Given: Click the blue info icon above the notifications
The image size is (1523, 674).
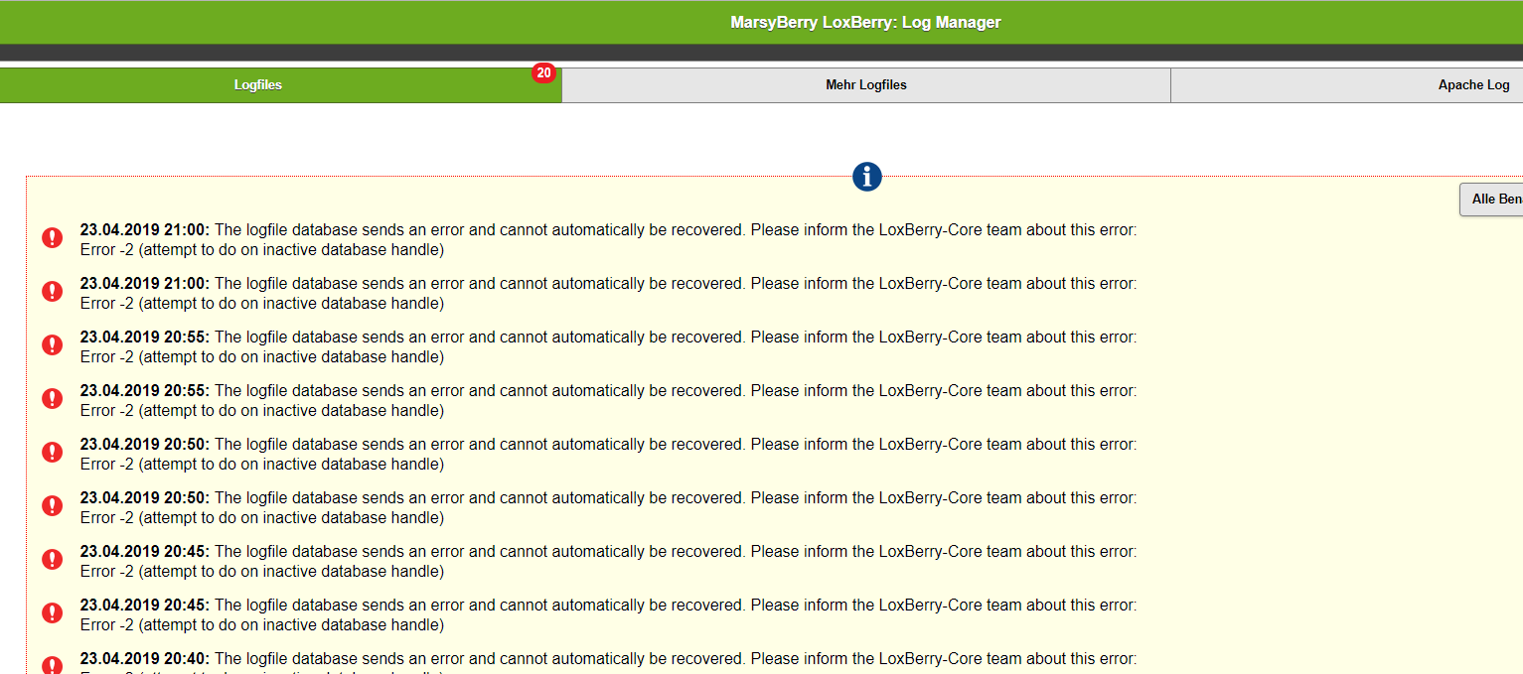Looking at the screenshot, I should point(866,178).
